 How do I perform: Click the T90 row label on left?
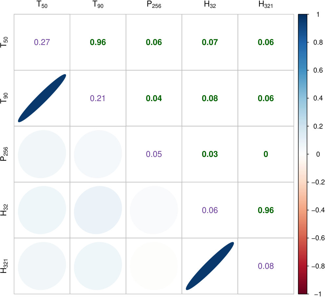pos(4,98)
